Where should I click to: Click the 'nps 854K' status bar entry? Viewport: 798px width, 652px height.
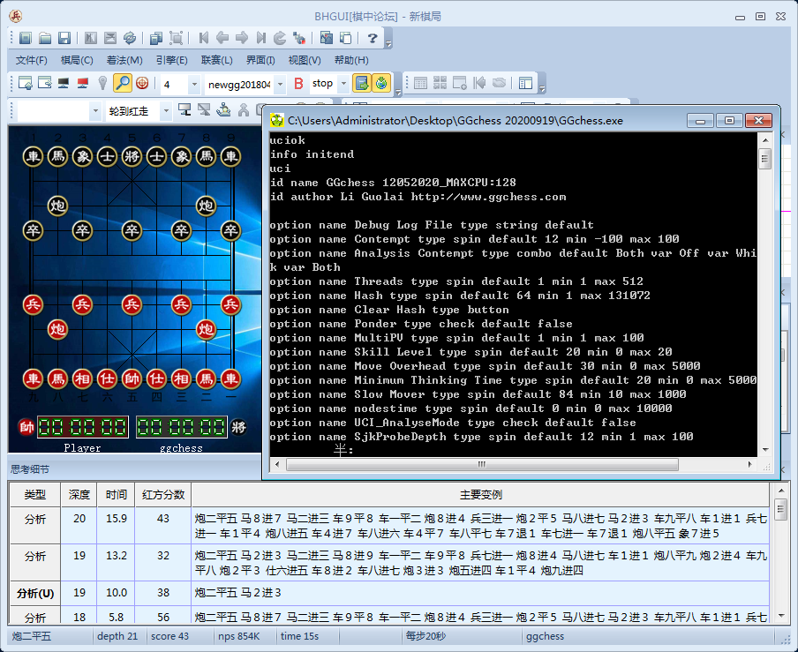pos(238,636)
